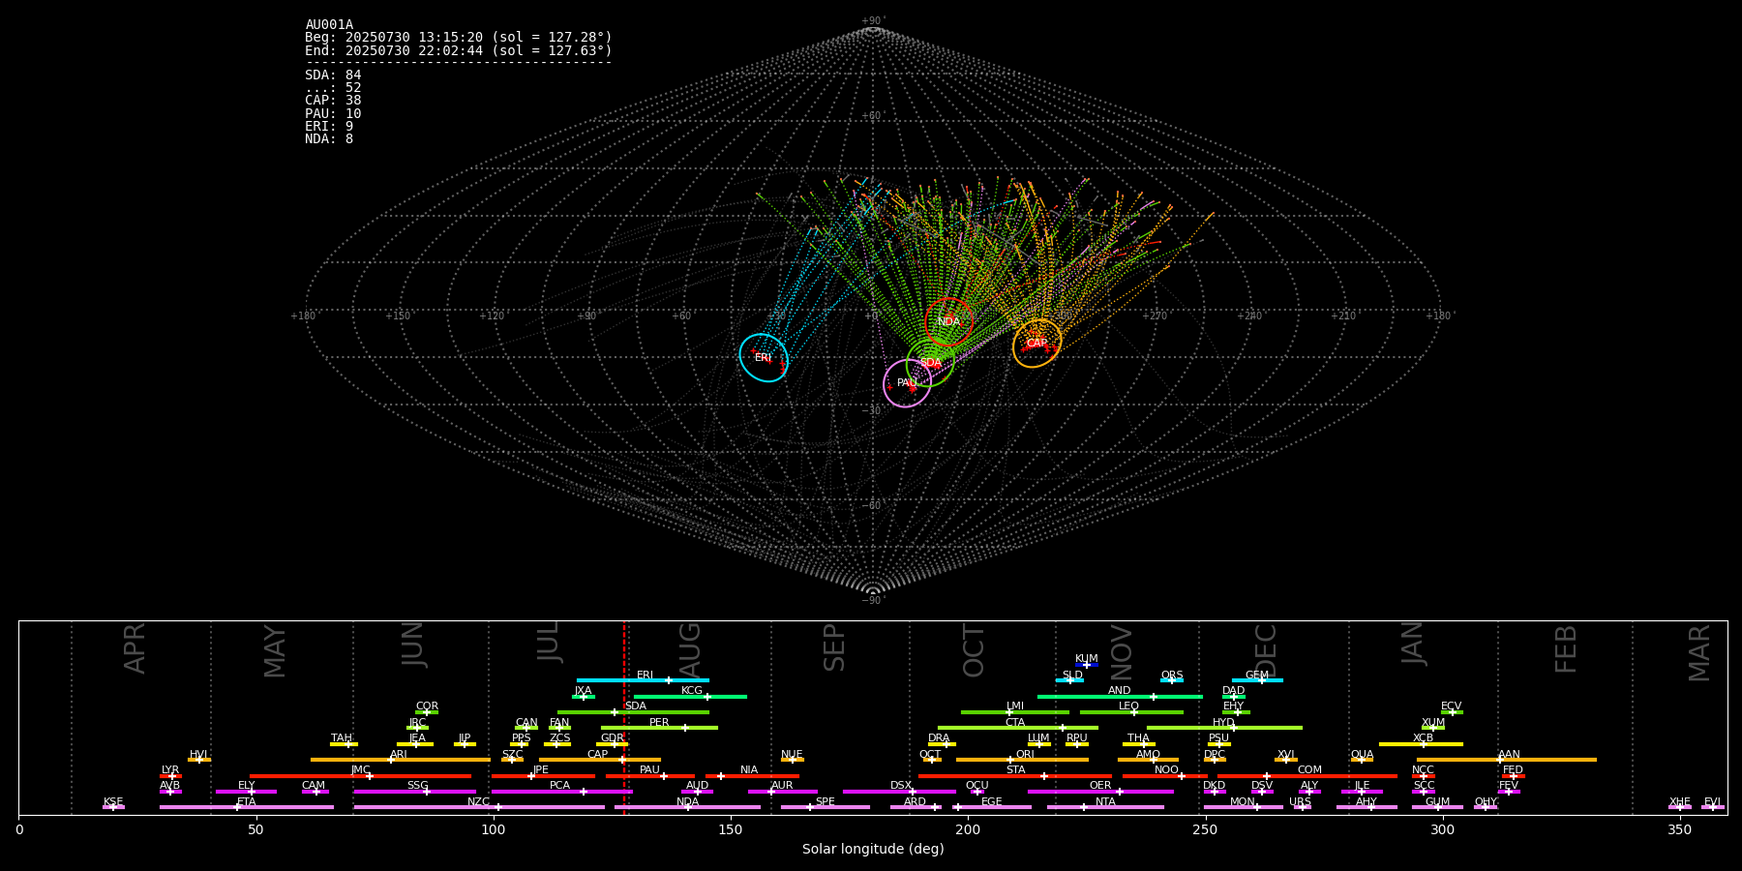Click the cyan ORS shower bar
This screenshot has width=1742, height=871.
[x=1172, y=680]
